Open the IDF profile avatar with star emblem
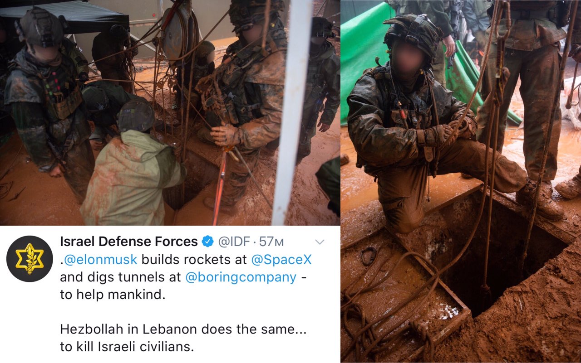581x363 pixels. tap(30, 259)
